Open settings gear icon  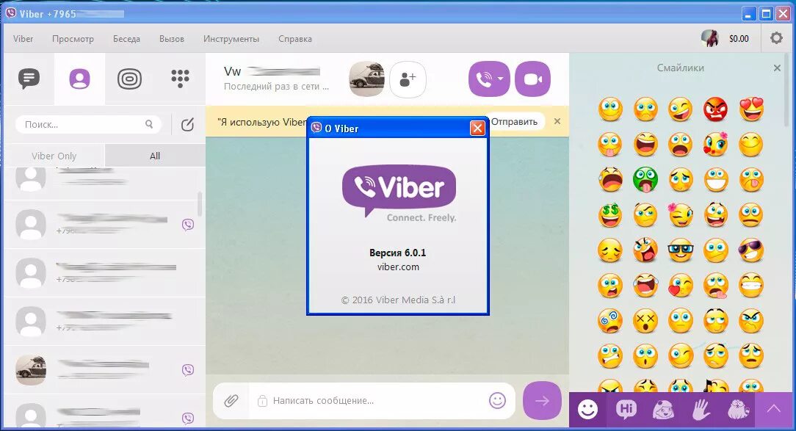click(x=776, y=38)
